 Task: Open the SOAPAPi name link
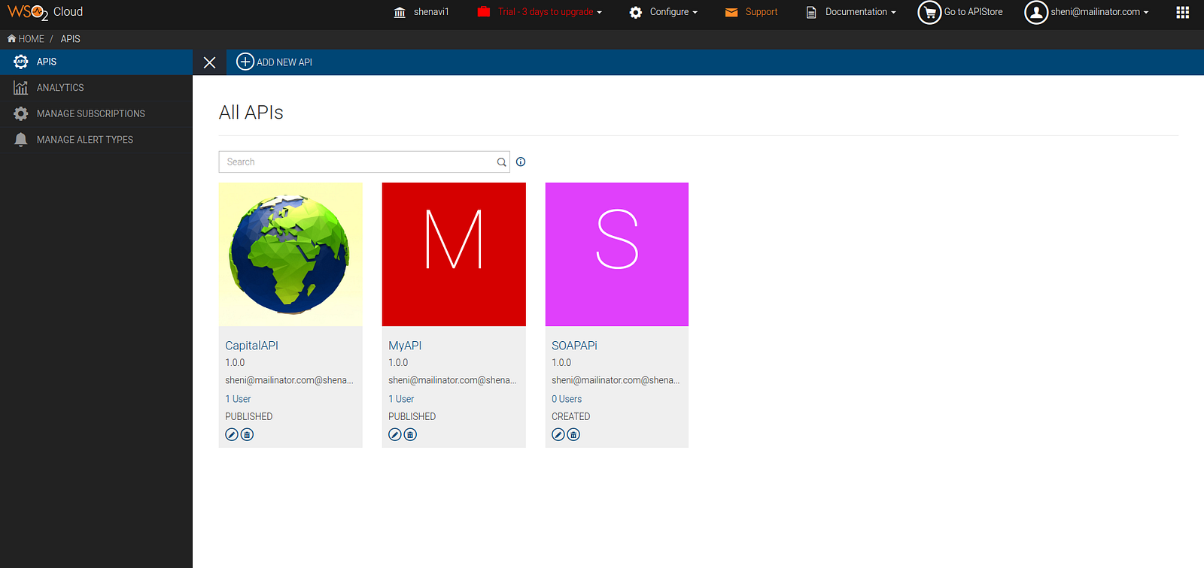click(574, 346)
